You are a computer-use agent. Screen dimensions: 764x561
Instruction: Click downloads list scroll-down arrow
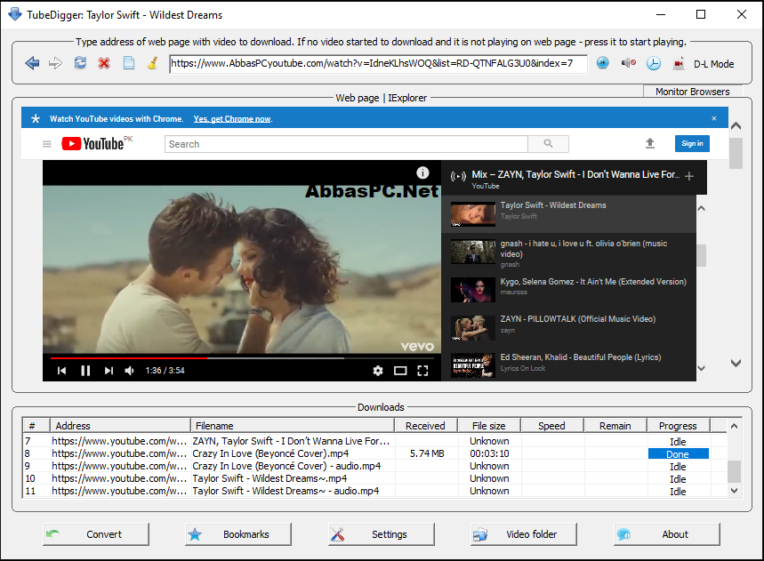pos(735,491)
